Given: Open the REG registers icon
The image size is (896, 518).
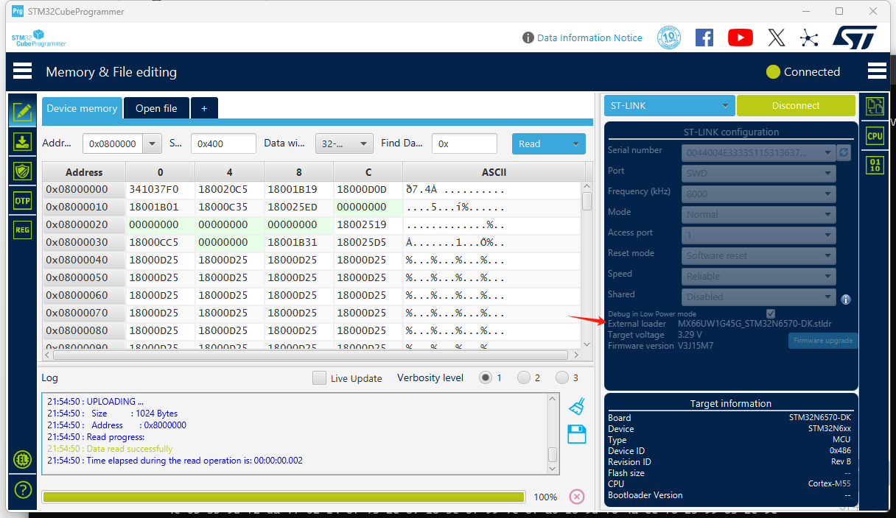Looking at the screenshot, I should click(23, 230).
